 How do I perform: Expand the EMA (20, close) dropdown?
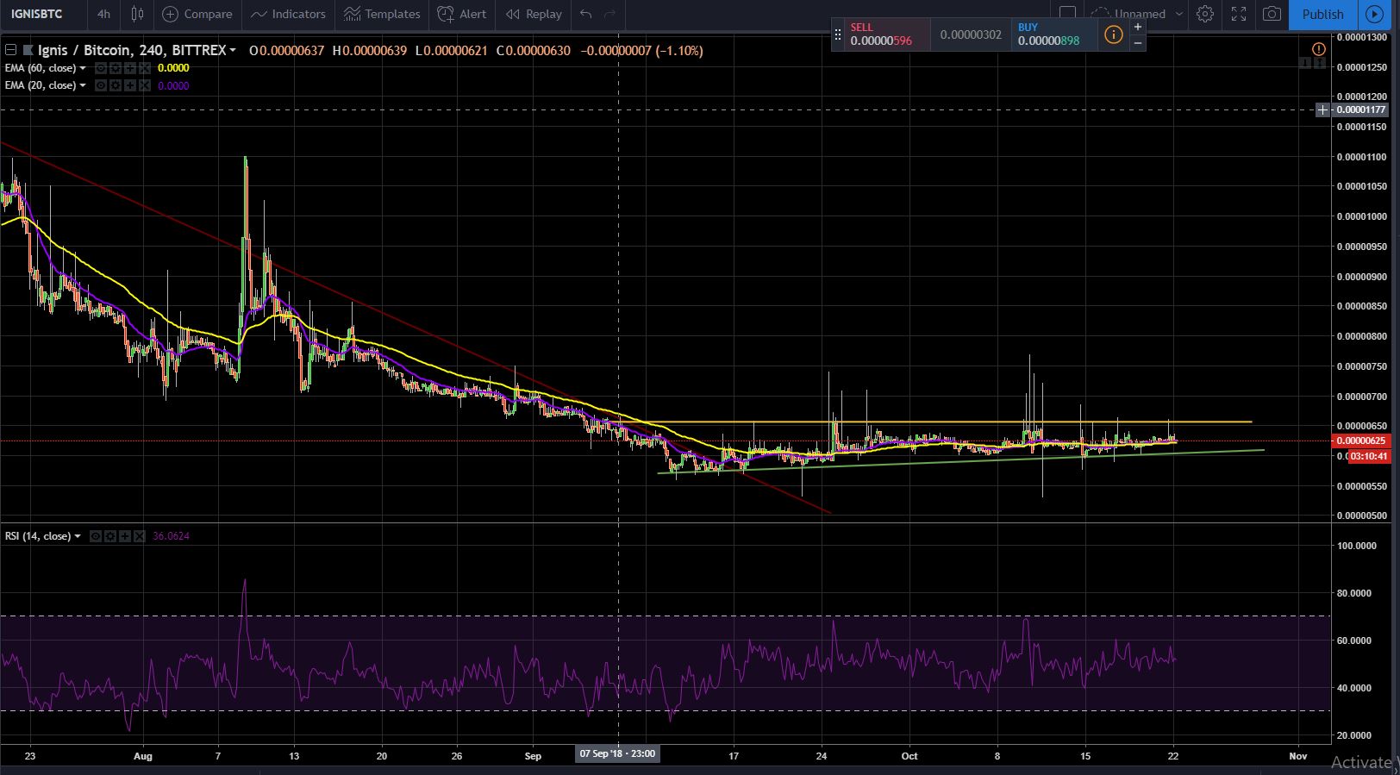click(x=83, y=85)
